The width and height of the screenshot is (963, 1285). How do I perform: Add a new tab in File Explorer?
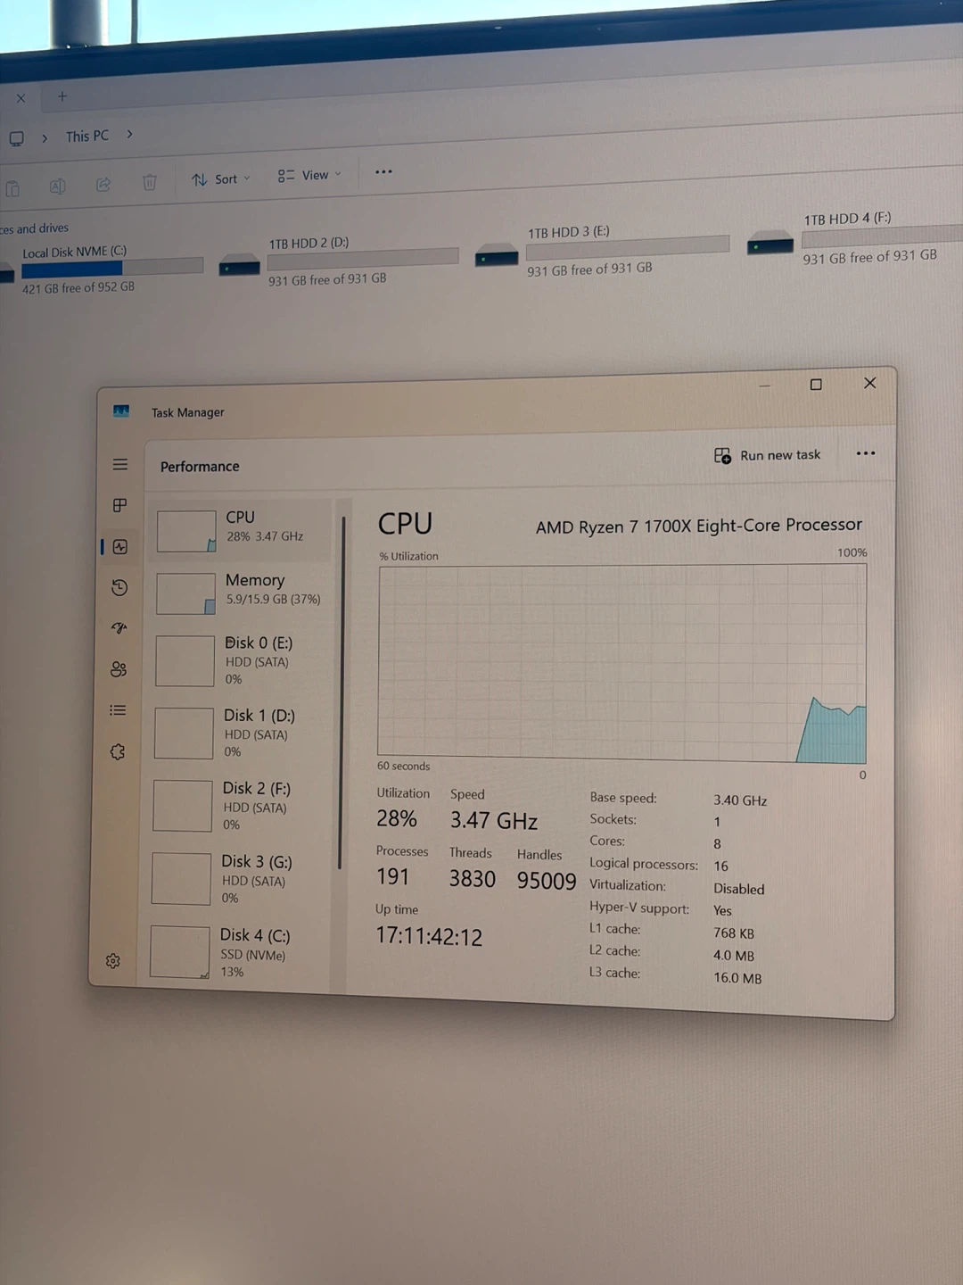tap(62, 96)
